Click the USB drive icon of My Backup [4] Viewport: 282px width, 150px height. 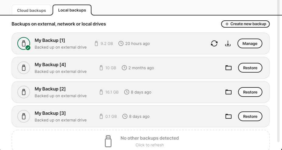click(x=24, y=68)
